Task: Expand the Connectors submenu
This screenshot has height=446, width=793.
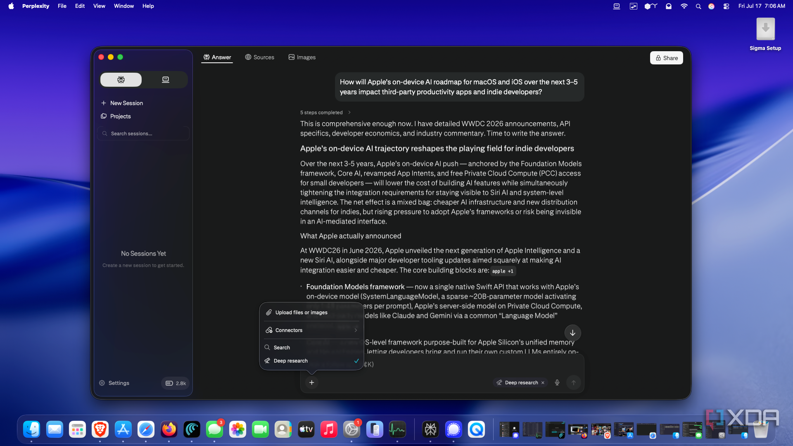Action: [x=311, y=330]
